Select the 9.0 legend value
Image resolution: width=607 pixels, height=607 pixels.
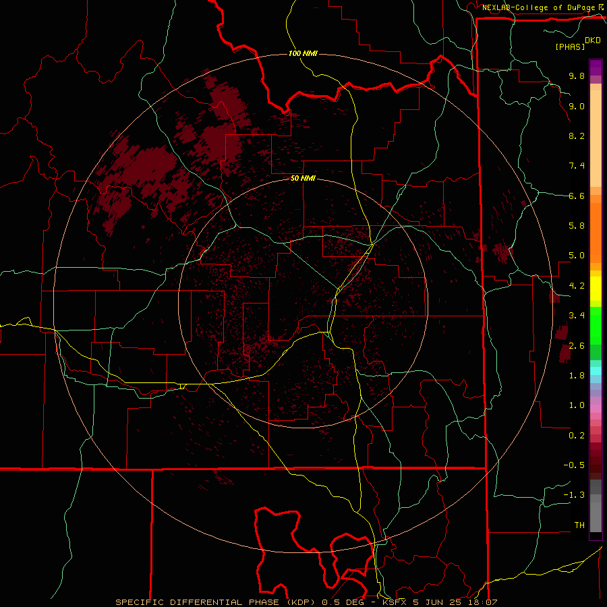[x=577, y=106]
